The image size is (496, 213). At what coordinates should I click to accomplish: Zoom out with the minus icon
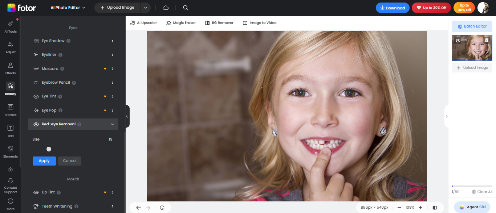pyautogui.click(x=399, y=208)
